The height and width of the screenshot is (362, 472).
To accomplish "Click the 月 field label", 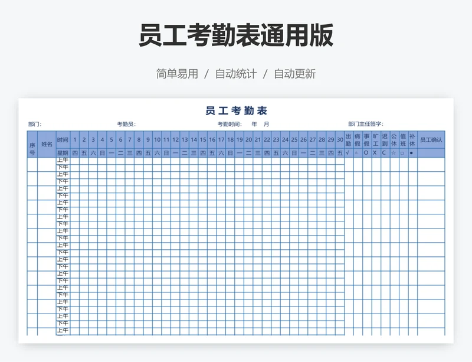I will (x=267, y=124).
